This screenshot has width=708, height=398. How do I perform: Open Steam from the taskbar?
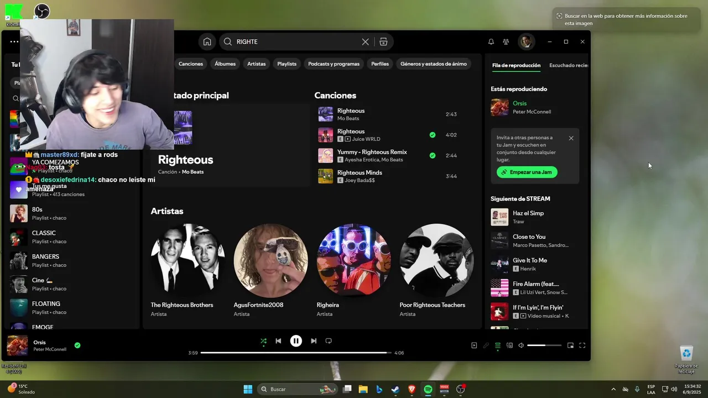[395, 389]
